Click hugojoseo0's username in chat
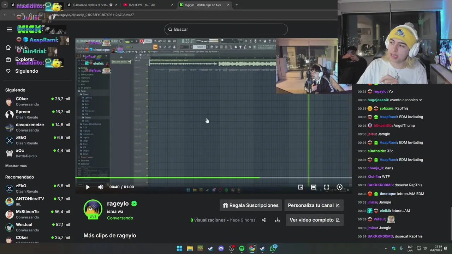 click(x=378, y=100)
